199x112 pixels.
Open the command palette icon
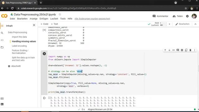coord(2,99)
